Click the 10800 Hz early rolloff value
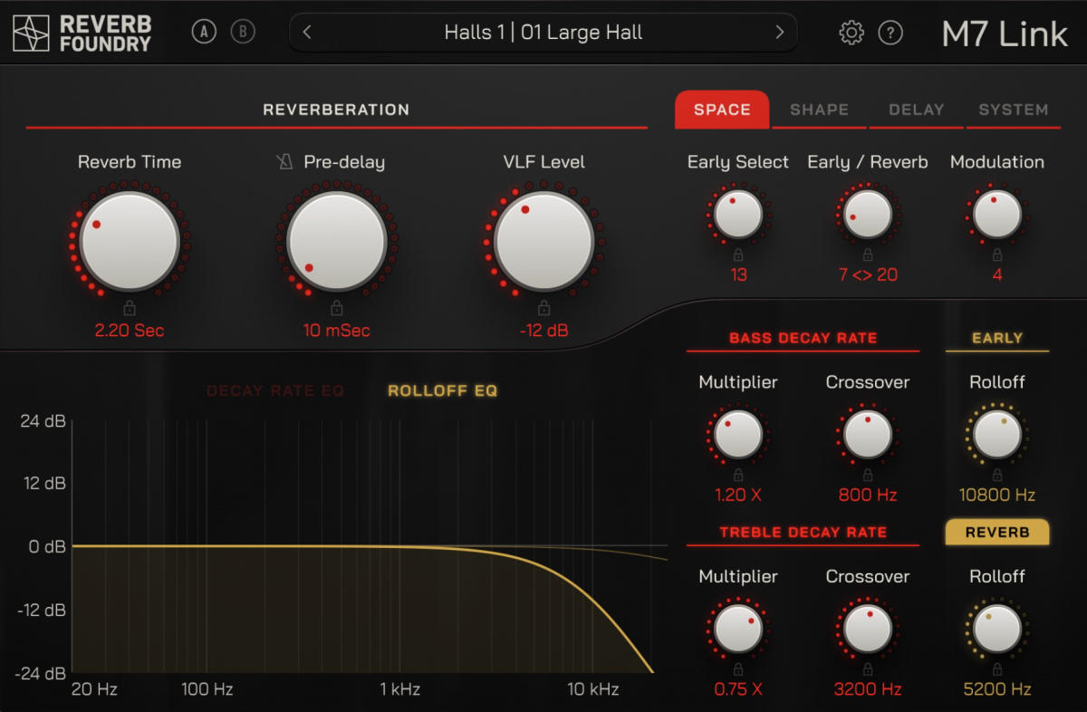 pyautogui.click(x=997, y=496)
